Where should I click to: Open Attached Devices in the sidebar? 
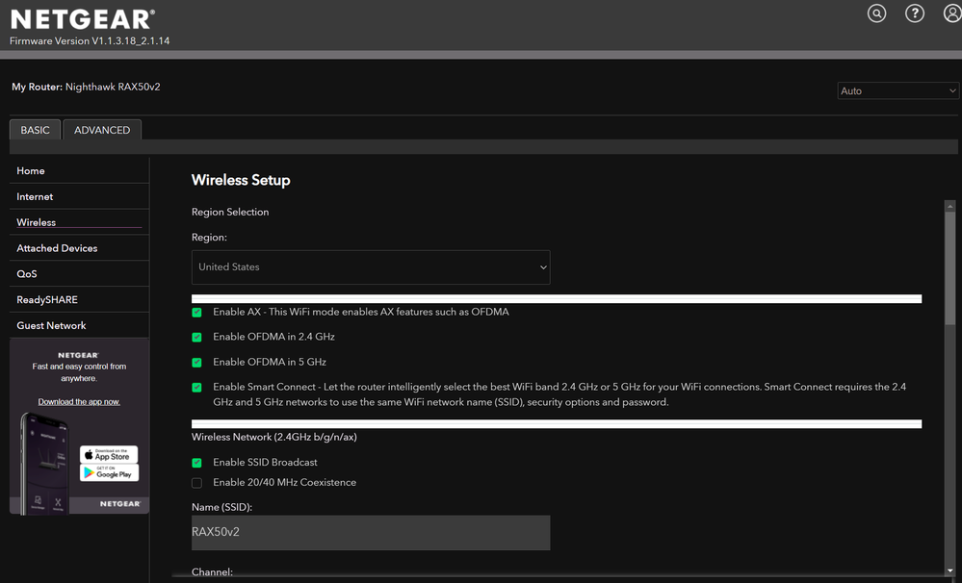click(x=57, y=248)
